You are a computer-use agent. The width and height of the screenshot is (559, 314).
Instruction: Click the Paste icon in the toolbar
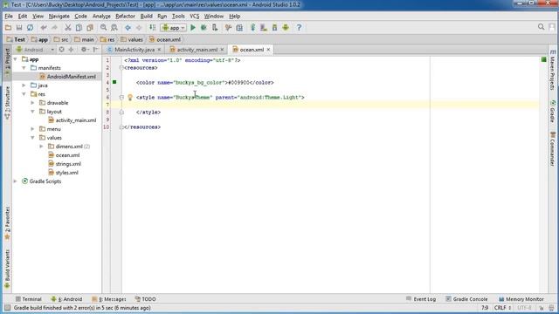click(90, 27)
